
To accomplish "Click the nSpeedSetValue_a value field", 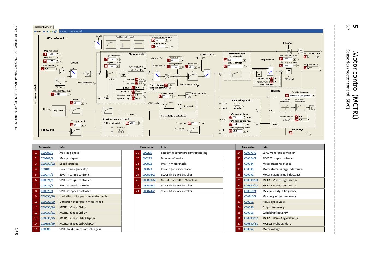I will [50, 69].
